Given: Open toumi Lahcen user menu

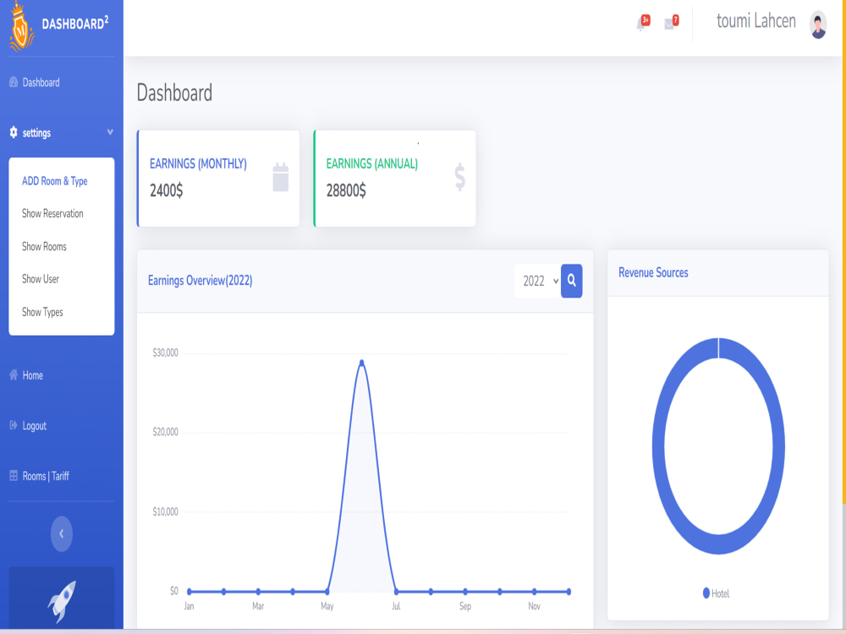Looking at the screenshot, I should [755, 21].
